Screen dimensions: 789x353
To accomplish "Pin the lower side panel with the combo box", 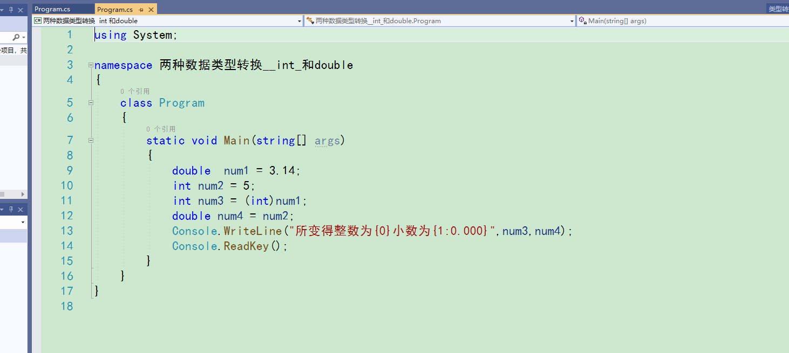I will click(x=11, y=209).
